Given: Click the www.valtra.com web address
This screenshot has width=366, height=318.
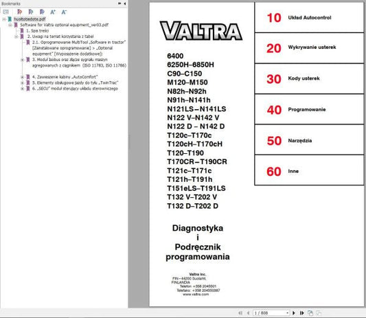Looking at the screenshot, I should (196, 295).
